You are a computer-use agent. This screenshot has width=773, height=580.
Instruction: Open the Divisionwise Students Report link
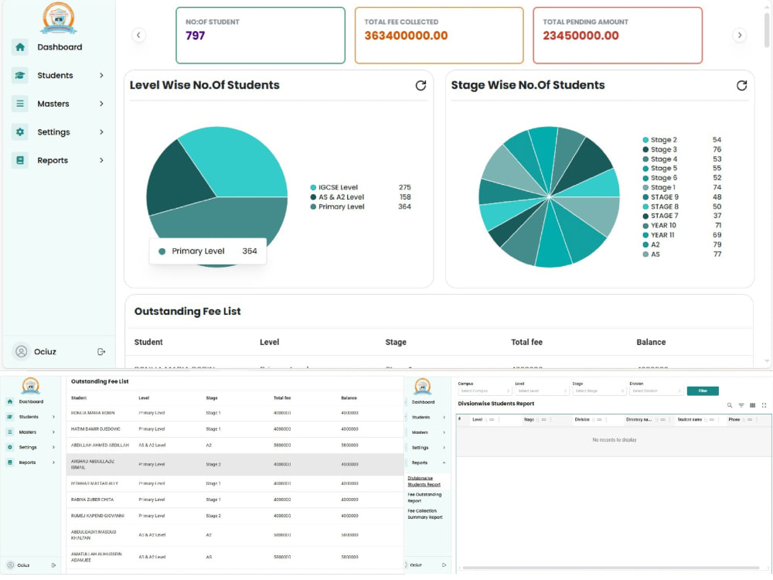[x=424, y=481]
